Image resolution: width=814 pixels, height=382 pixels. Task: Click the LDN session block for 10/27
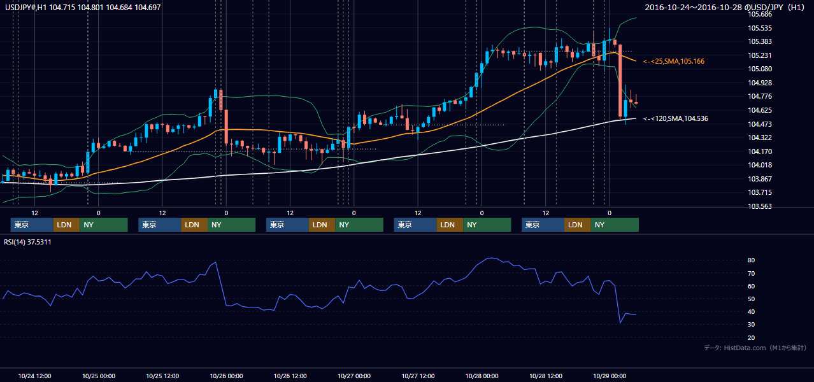(450, 225)
